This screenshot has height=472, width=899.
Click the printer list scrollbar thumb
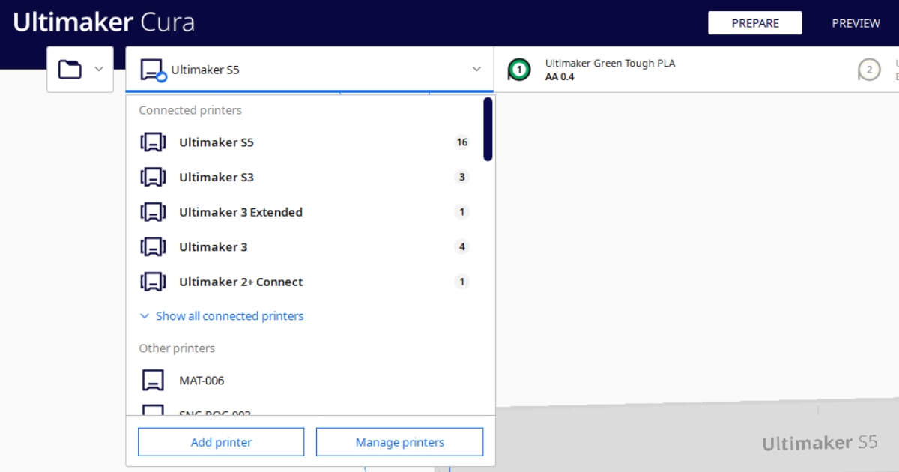[x=488, y=129]
